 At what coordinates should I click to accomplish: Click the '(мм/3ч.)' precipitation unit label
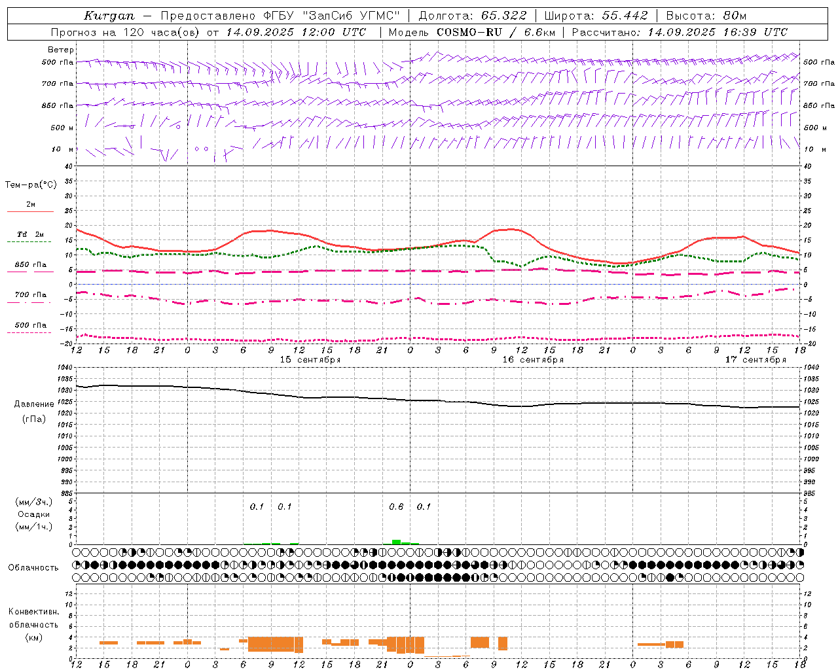pyautogui.click(x=34, y=502)
